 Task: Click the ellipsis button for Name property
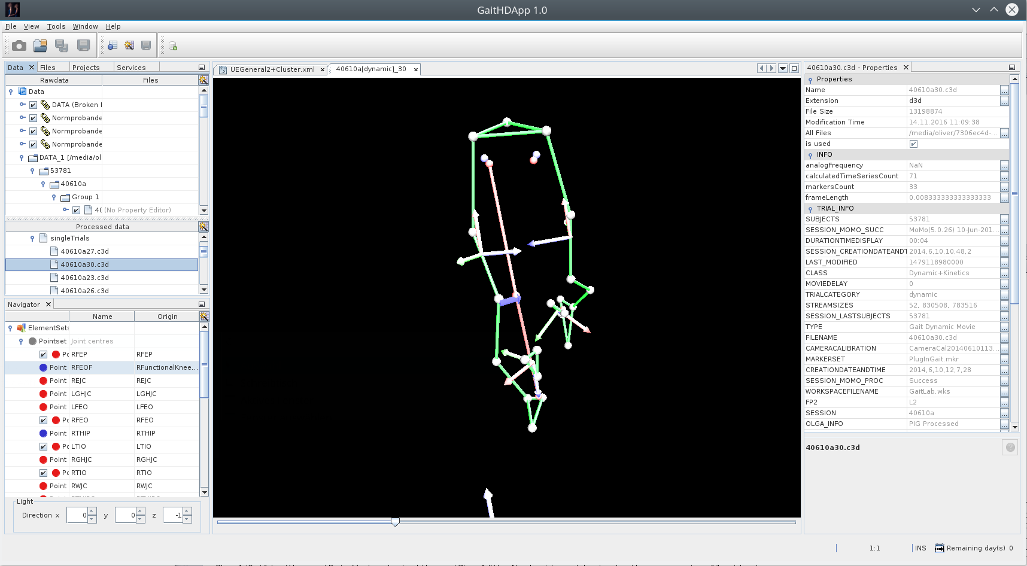1004,90
